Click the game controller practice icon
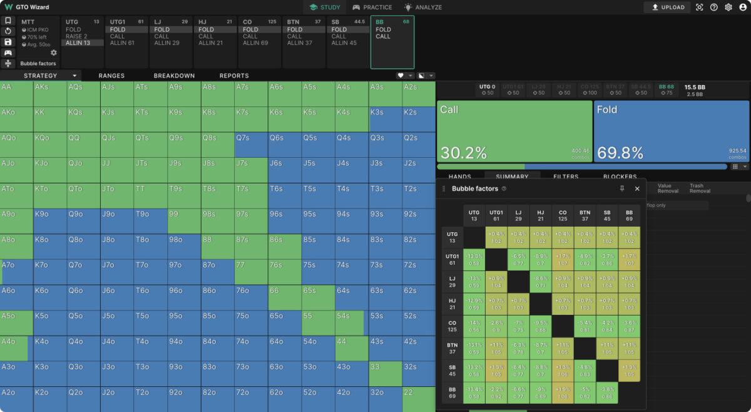 8,53
